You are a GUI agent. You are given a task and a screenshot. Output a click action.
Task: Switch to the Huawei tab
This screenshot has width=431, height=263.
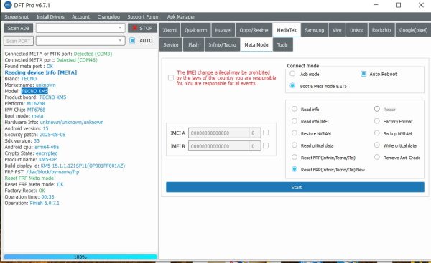(x=223, y=30)
